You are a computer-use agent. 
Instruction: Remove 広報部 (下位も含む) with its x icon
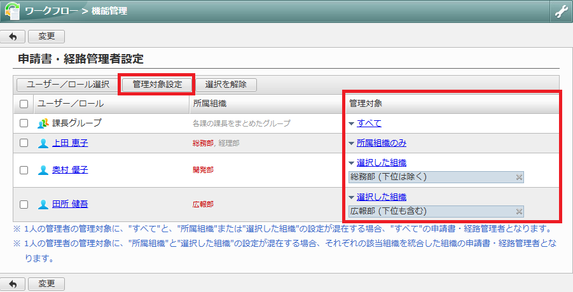point(519,212)
